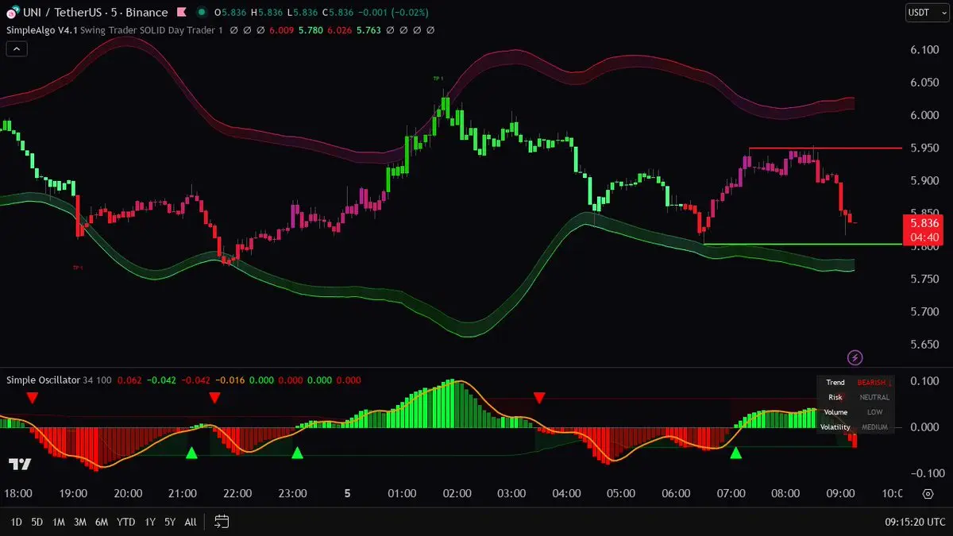Click the green up arrow near 23:00

297,453
